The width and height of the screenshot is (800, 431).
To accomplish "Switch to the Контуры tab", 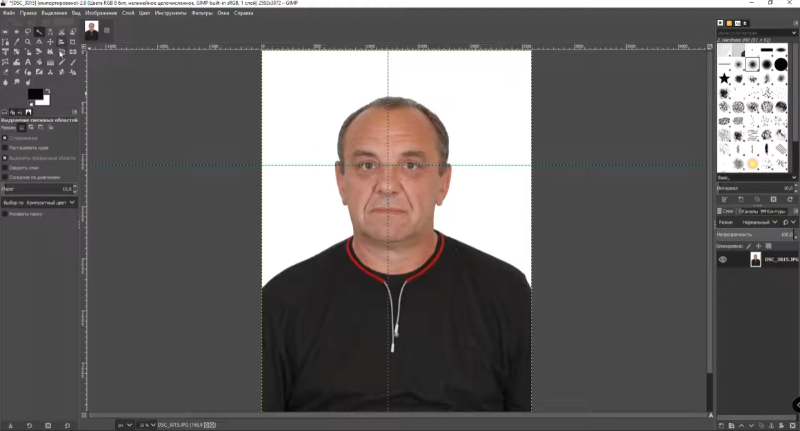I will pos(774,211).
